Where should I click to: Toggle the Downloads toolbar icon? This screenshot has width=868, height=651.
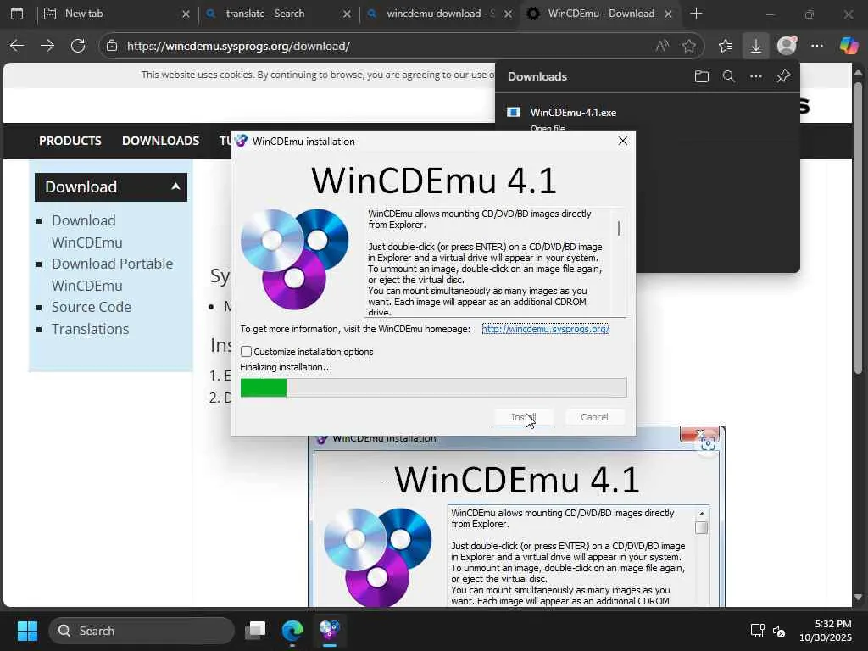tap(755, 46)
